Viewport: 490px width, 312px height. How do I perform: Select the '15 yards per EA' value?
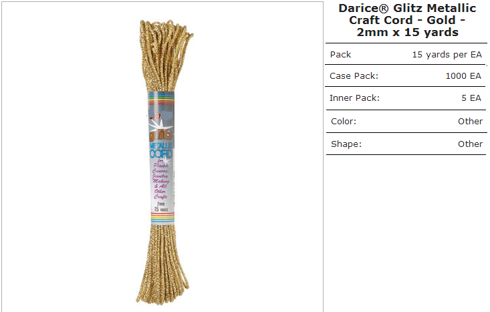pyautogui.click(x=447, y=54)
